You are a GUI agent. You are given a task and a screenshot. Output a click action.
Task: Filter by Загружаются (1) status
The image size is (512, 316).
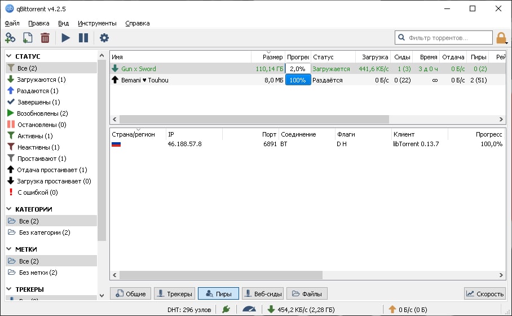pos(51,80)
